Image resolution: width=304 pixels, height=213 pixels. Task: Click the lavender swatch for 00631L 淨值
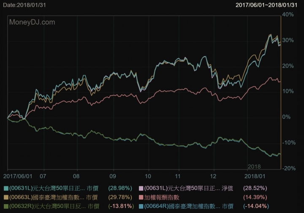tap(141, 188)
